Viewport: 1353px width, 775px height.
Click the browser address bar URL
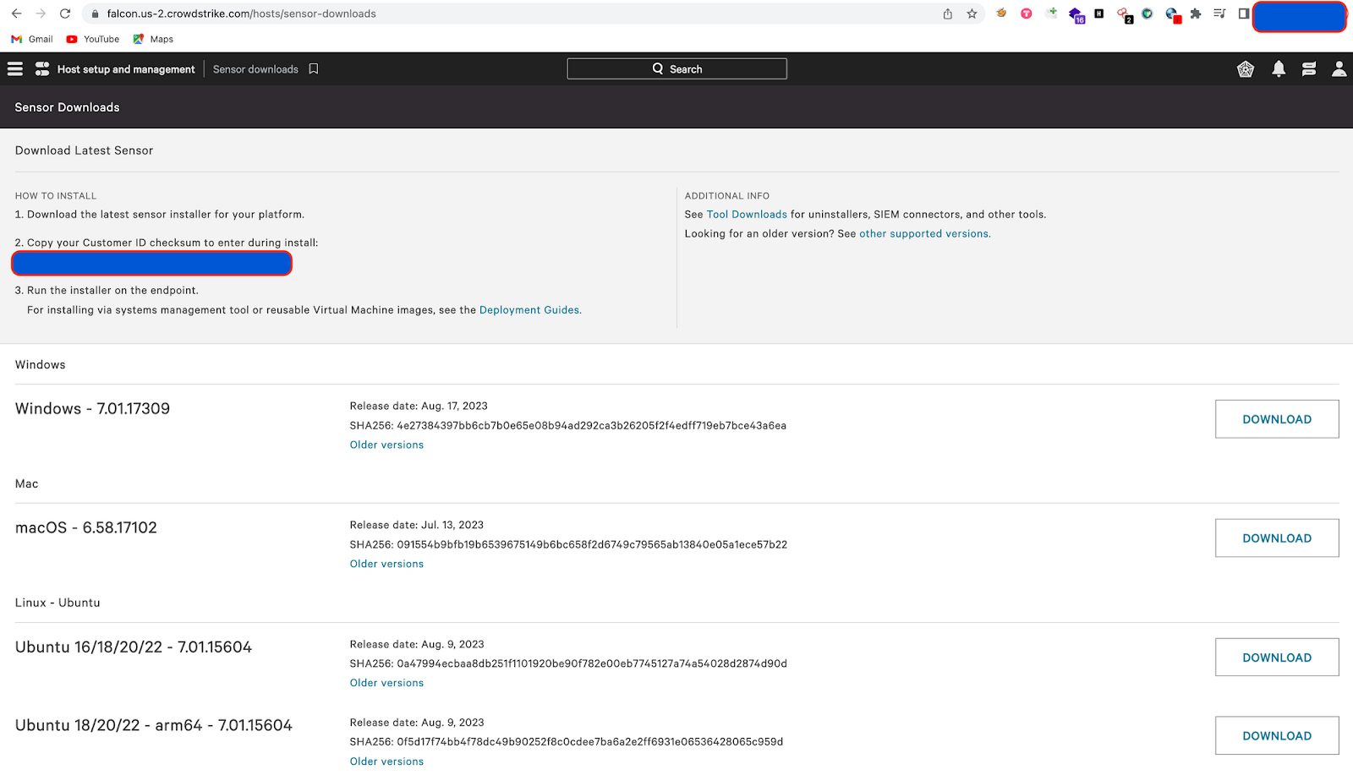pyautogui.click(x=241, y=14)
